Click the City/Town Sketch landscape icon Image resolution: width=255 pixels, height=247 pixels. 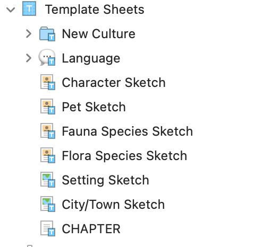[x=48, y=204]
